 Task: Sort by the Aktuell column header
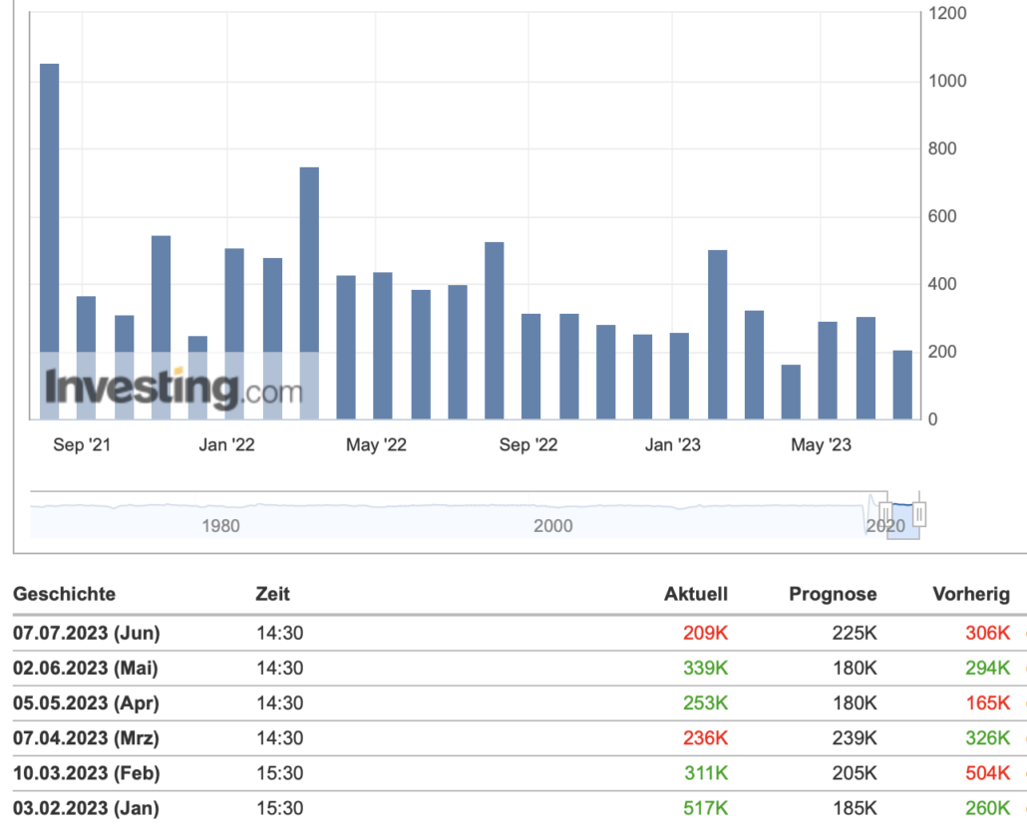(x=696, y=594)
